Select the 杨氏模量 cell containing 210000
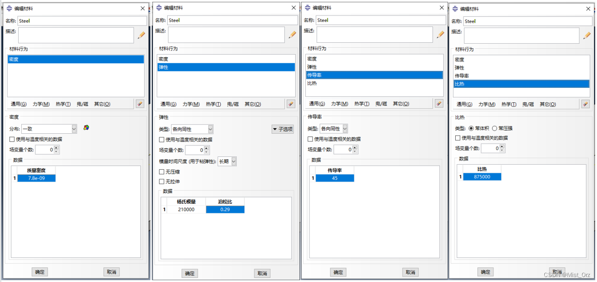597x282 pixels. 186,210
